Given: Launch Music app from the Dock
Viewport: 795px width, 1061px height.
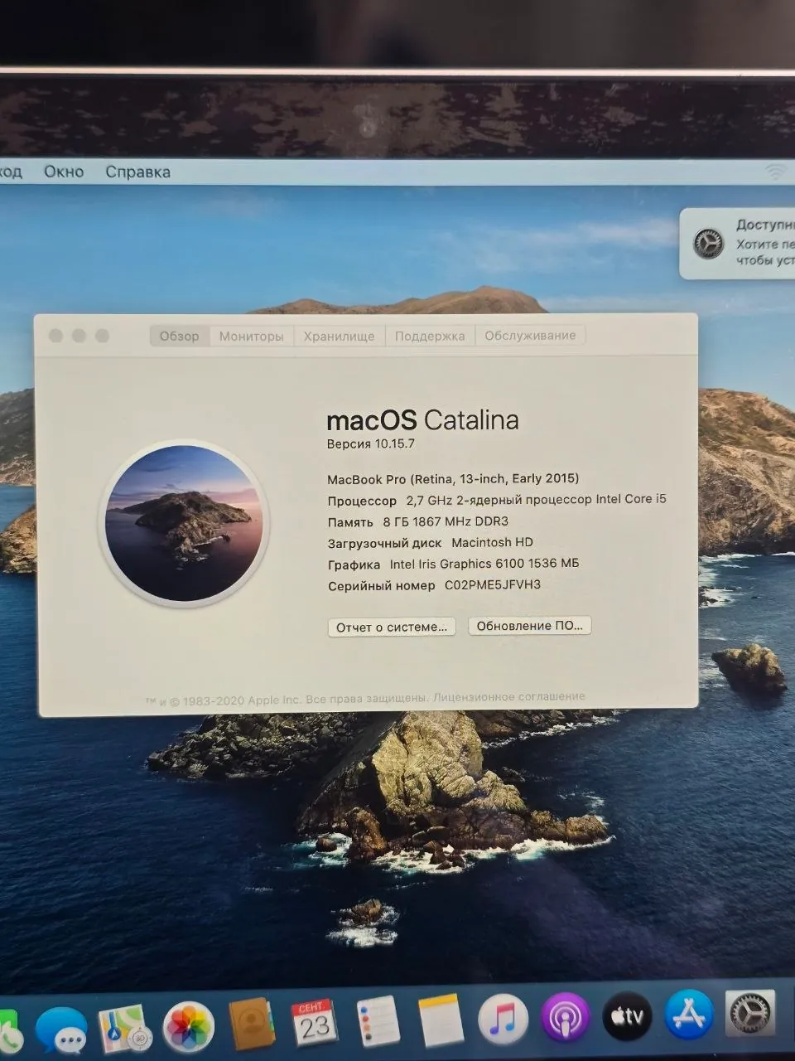Looking at the screenshot, I should (x=503, y=1019).
